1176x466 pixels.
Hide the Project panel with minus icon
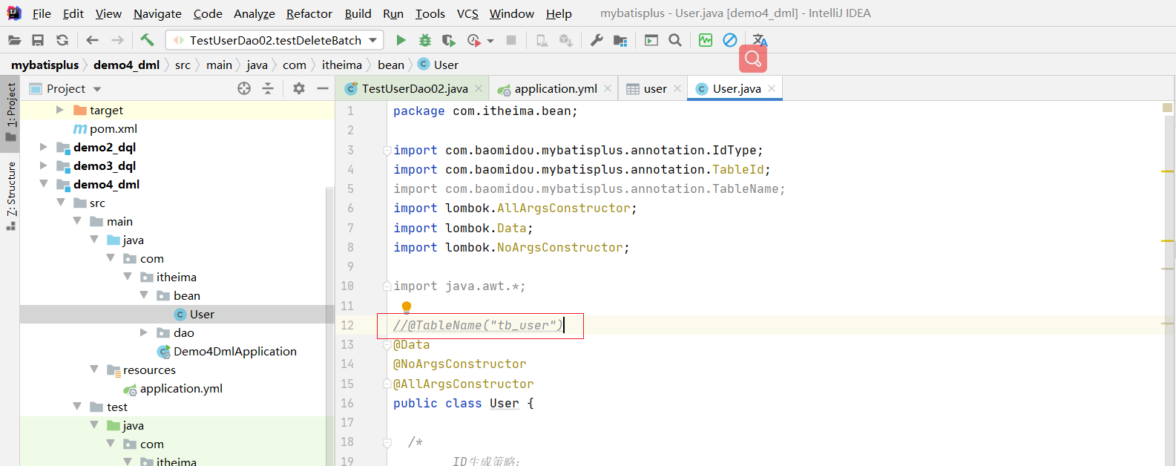pos(323,88)
